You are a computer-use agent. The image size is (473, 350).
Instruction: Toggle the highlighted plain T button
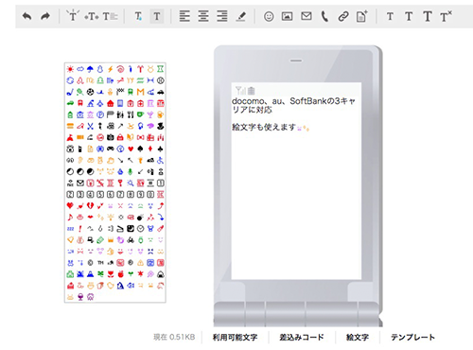[157, 16]
